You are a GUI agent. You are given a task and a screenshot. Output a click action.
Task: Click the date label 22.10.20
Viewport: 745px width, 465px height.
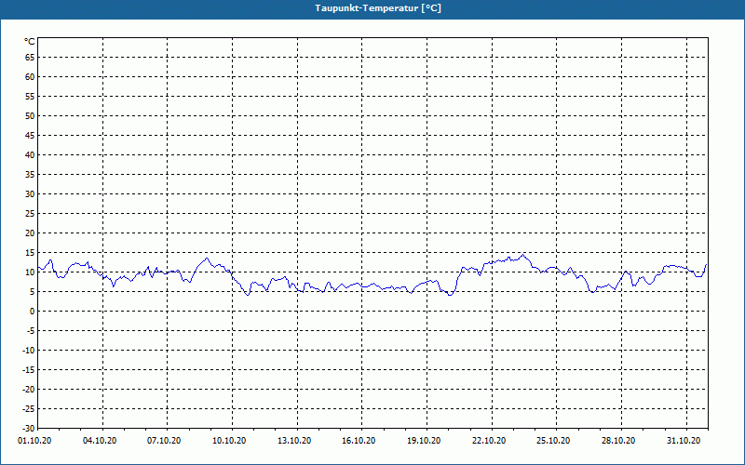coord(489,441)
